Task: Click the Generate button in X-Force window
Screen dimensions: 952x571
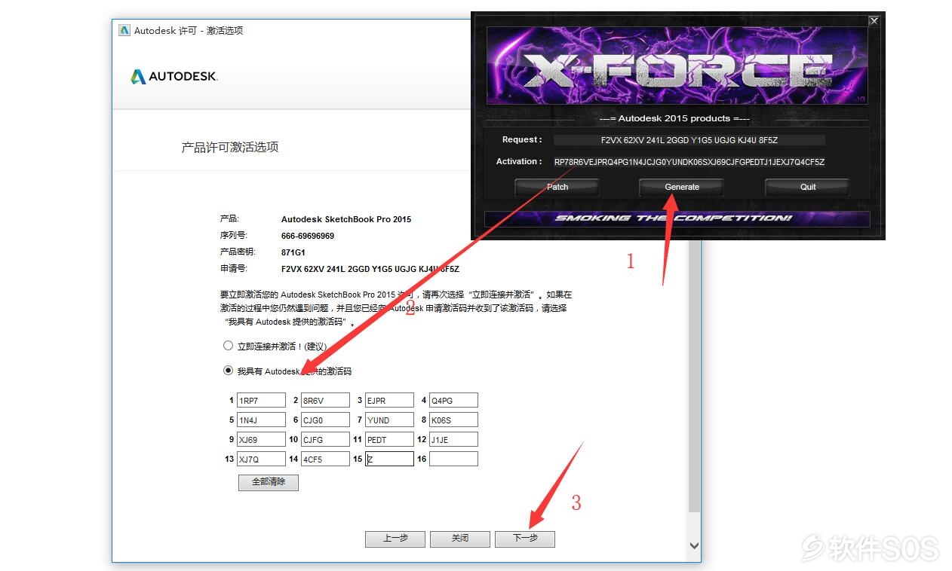Action: coord(682,187)
